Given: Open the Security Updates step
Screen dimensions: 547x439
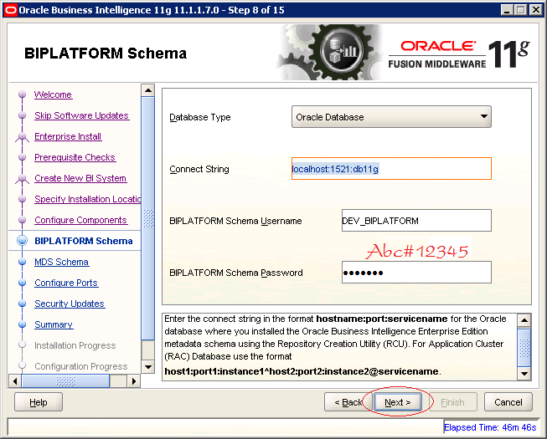Looking at the screenshot, I should [70, 304].
